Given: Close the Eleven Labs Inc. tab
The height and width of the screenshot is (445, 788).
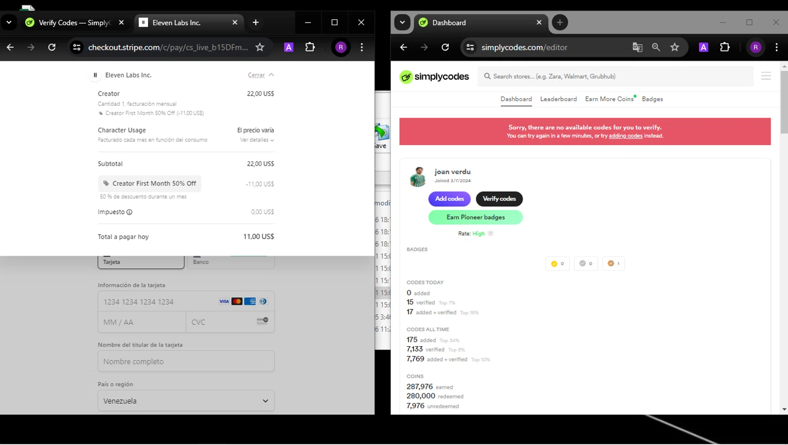Looking at the screenshot, I should click(235, 23).
